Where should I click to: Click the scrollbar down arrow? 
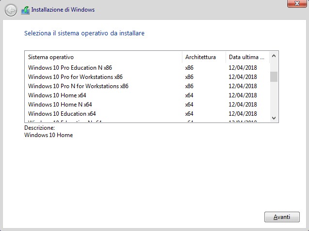pyautogui.click(x=274, y=118)
